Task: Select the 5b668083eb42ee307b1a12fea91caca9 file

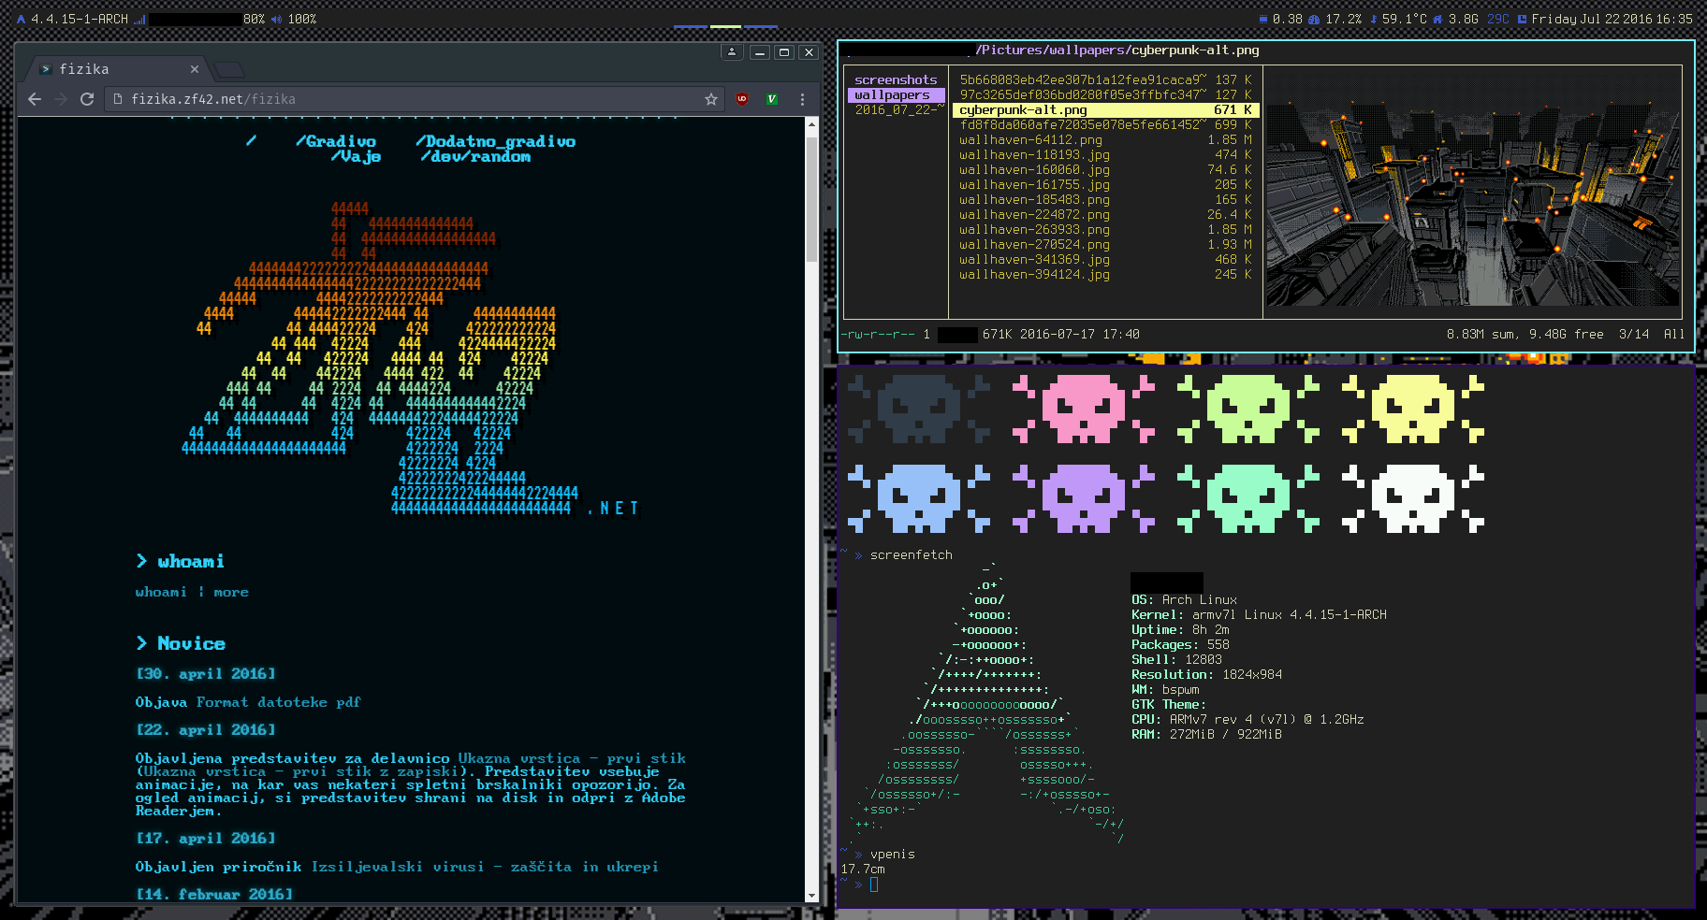Action: tap(1105, 80)
